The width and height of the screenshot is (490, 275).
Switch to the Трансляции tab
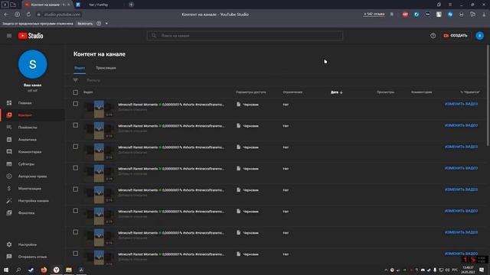click(106, 68)
